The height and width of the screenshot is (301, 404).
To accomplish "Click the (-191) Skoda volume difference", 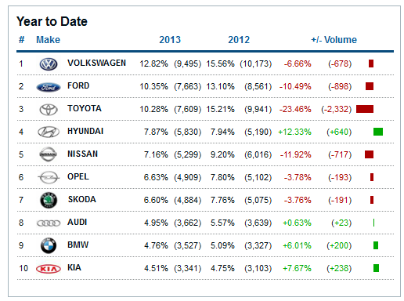I will pos(340,200).
